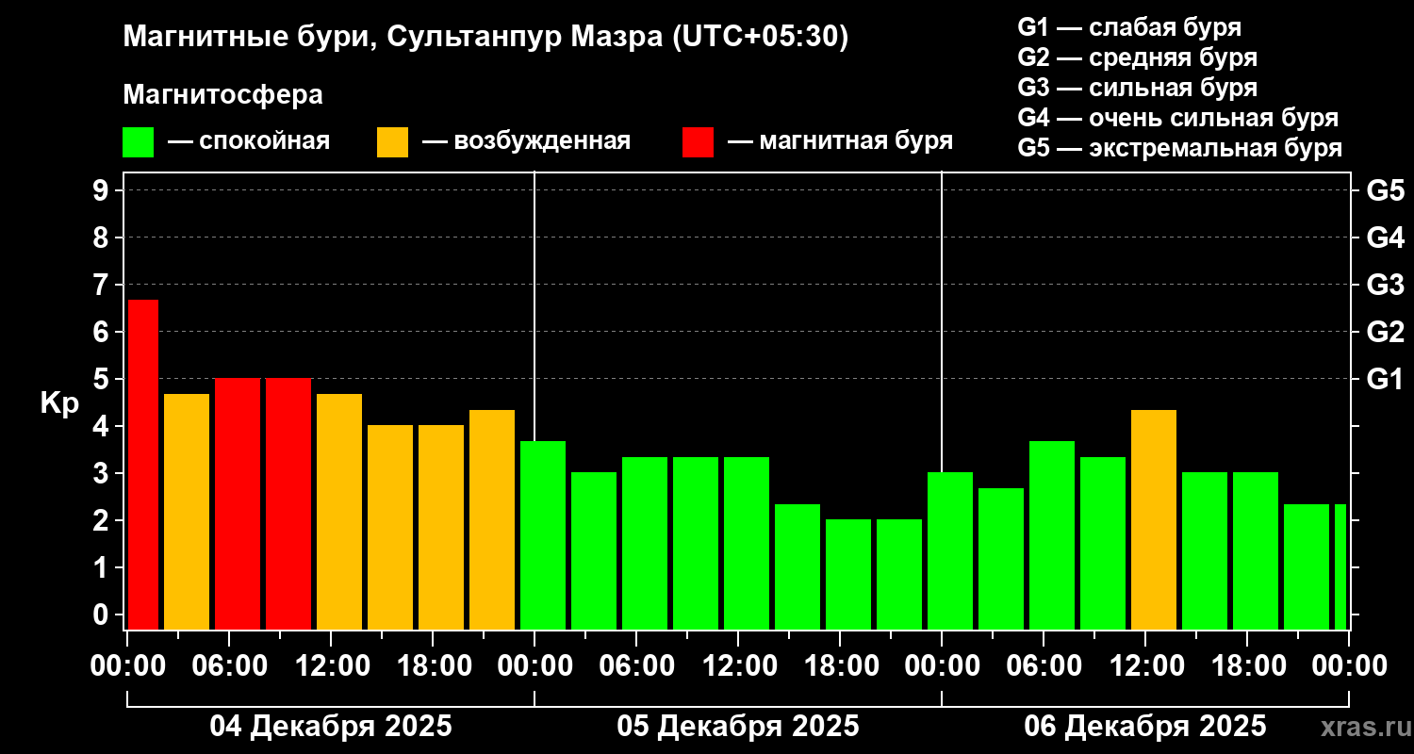The width and height of the screenshot is (1414, 754).
Task: Click the '12:00' time label under 04 December
Action: click(331, 665)
